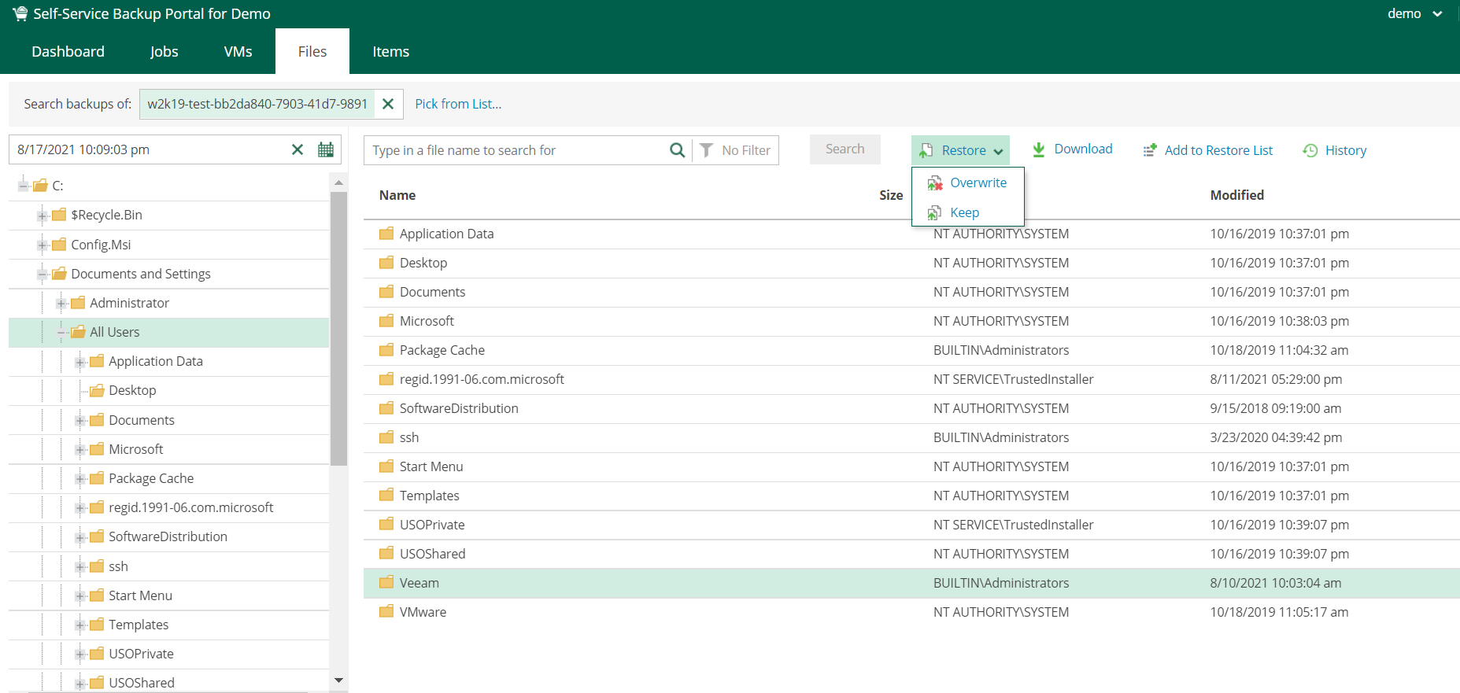Choose Overwrite from the Restore menu
The height and width of the screenshot is (693, 1460).
click(978, 182)
